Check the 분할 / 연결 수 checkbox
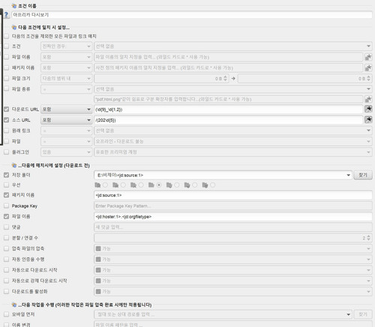This screenshot has width=375, height=327. 7,238
